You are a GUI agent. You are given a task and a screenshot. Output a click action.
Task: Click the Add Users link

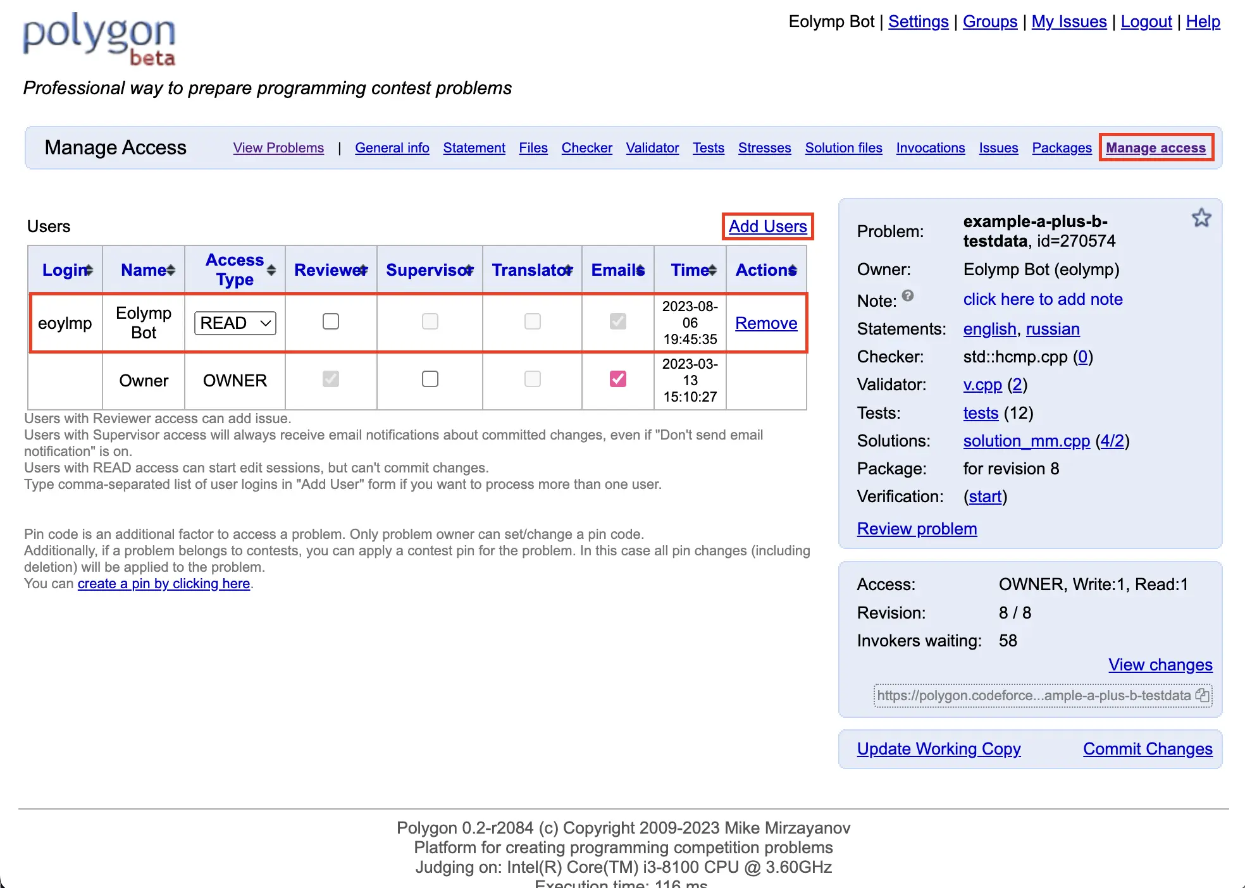click(767, 226)
